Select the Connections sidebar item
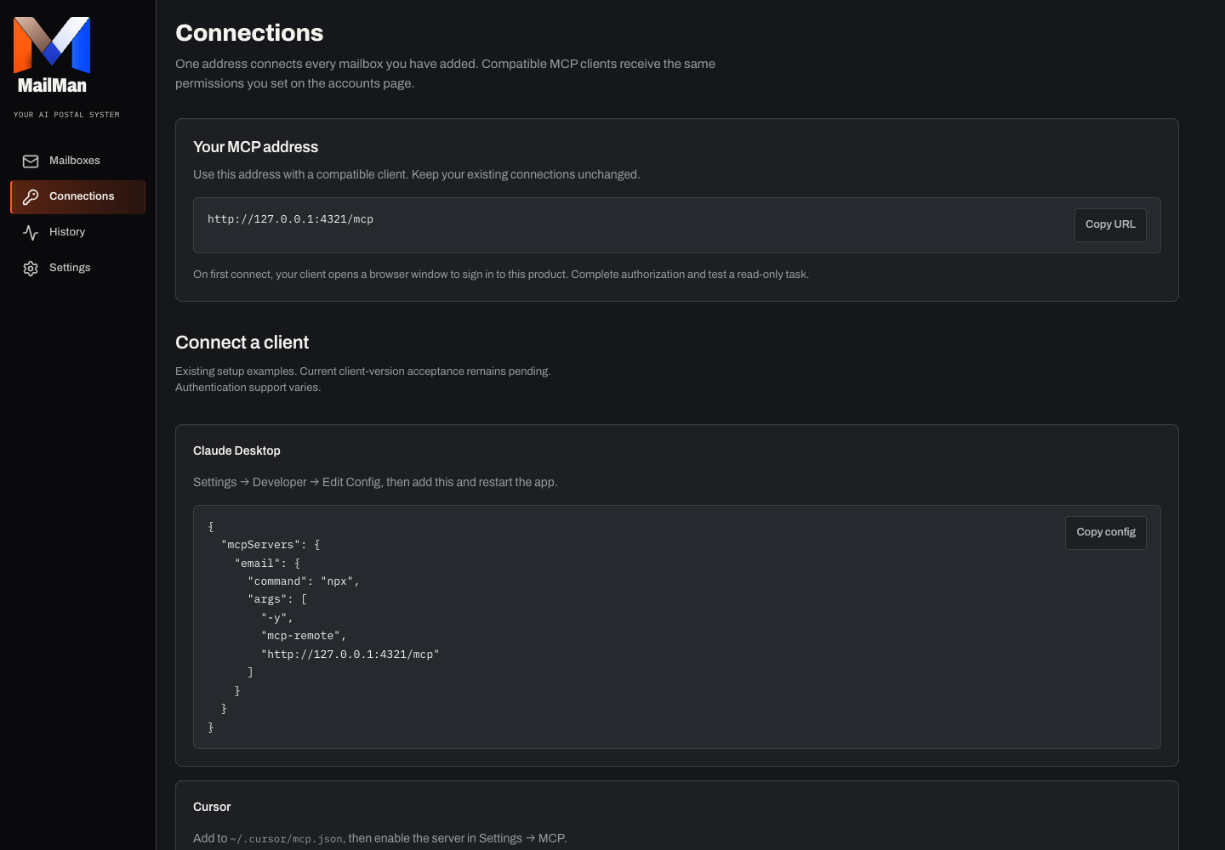The image size is (1225, 850). click(78, 197)
